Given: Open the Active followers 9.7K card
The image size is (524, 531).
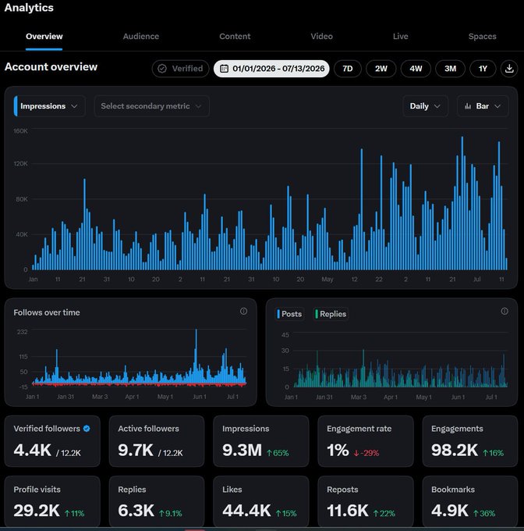Looking at the screenshot, I should pos(157,441).
